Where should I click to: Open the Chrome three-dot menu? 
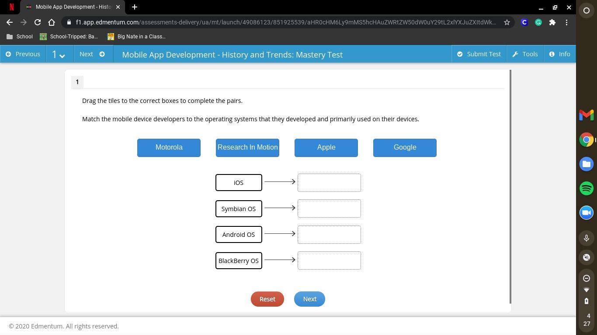pyautogui.click(x=566, y=22)
